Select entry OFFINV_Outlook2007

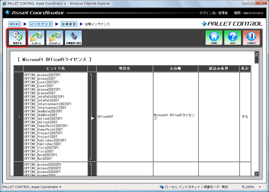[x=41, y=122]
